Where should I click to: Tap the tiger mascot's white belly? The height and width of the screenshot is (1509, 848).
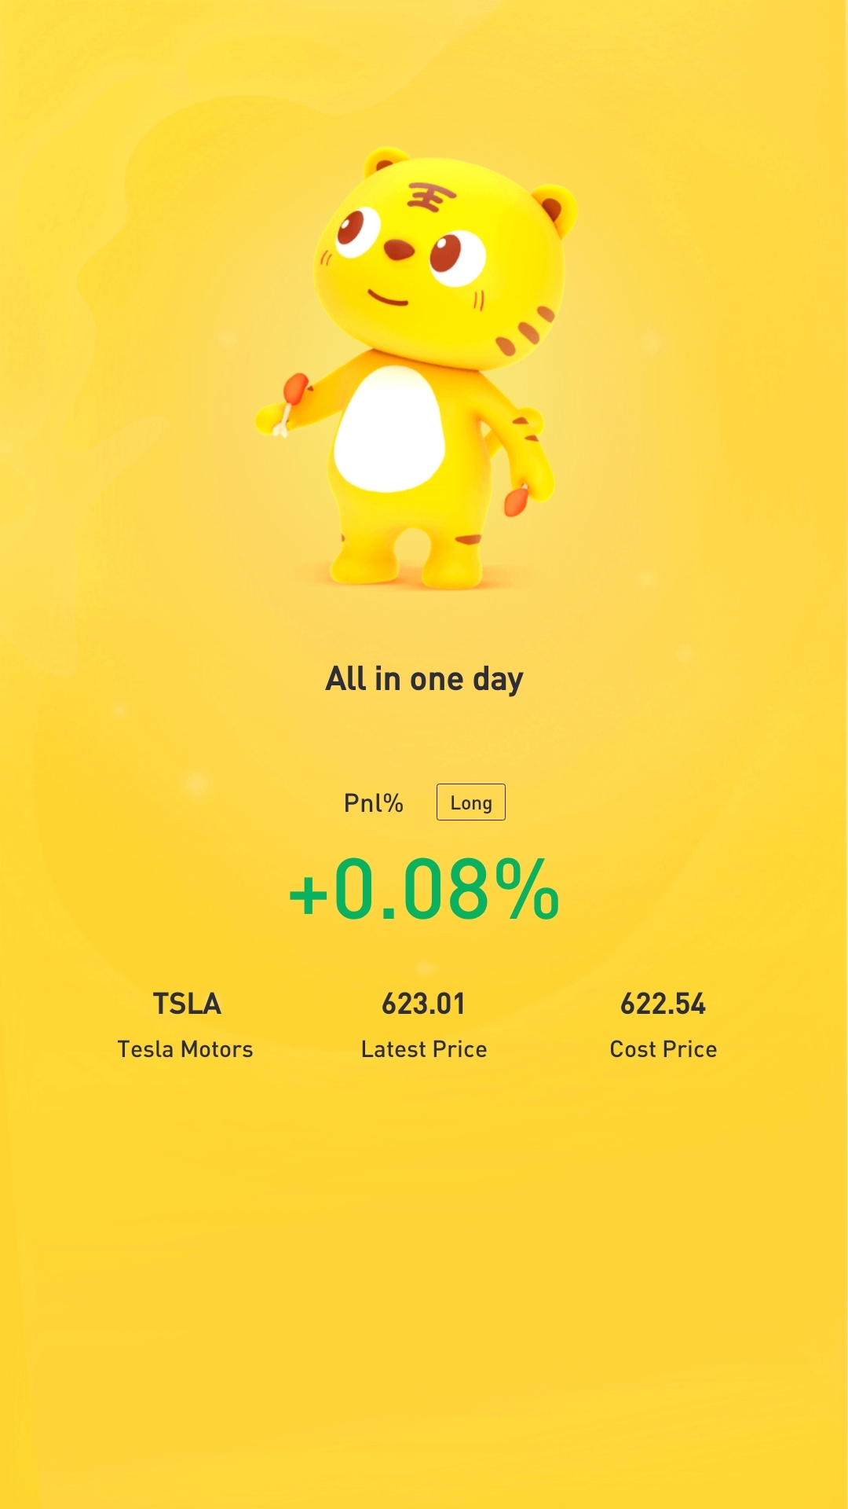click(x=389, y=430)
